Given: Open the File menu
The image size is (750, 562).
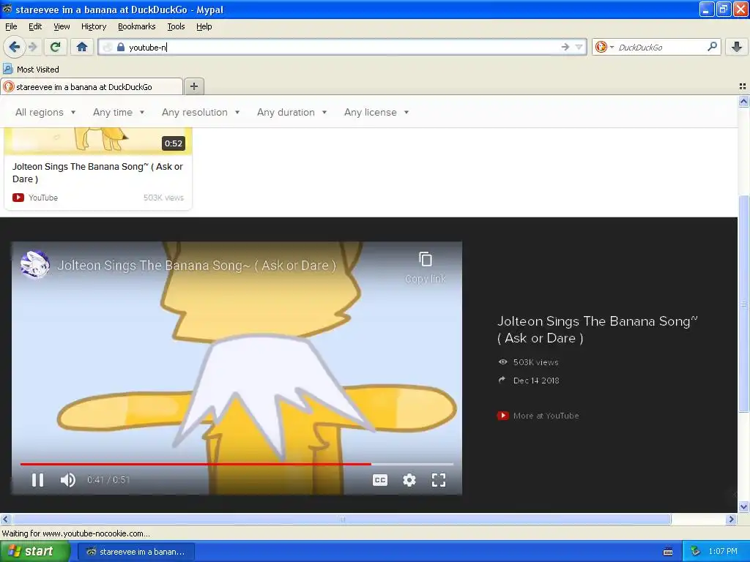Looking at the screenshot, I should (x=11, y=26).
